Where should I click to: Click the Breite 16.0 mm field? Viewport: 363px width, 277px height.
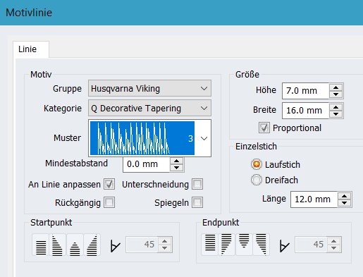click(x=305, y=111)
